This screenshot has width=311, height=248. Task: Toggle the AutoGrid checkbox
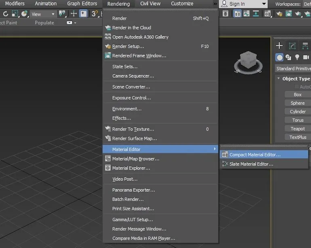pos(297,87)
